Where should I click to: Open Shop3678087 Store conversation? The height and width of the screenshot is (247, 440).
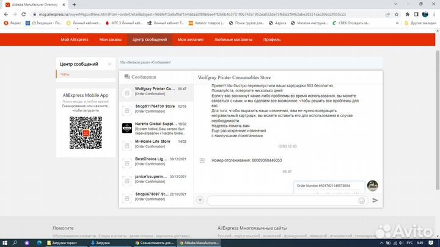pyautogui.click(x=156, y=198)
